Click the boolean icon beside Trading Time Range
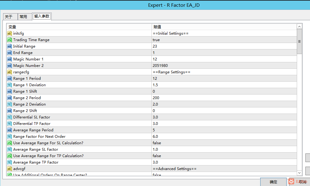Screen dimensions: 310x186 pyautogui.click(x=9, y=40)
